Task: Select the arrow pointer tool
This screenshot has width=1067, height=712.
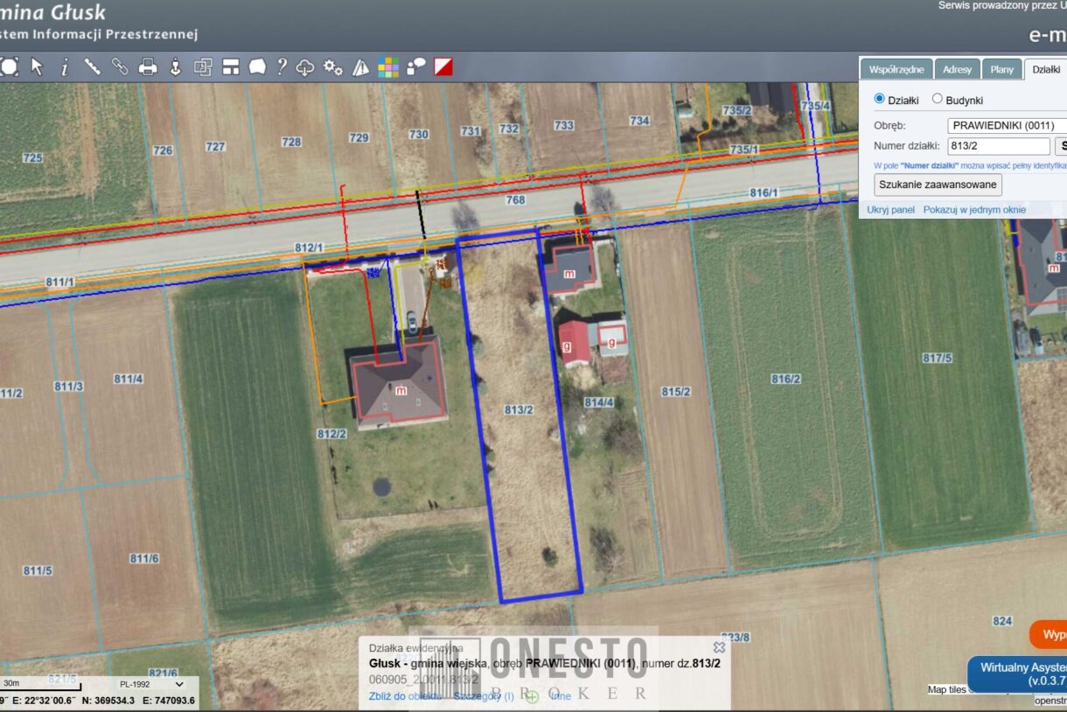Action: [x=37, y=66]
